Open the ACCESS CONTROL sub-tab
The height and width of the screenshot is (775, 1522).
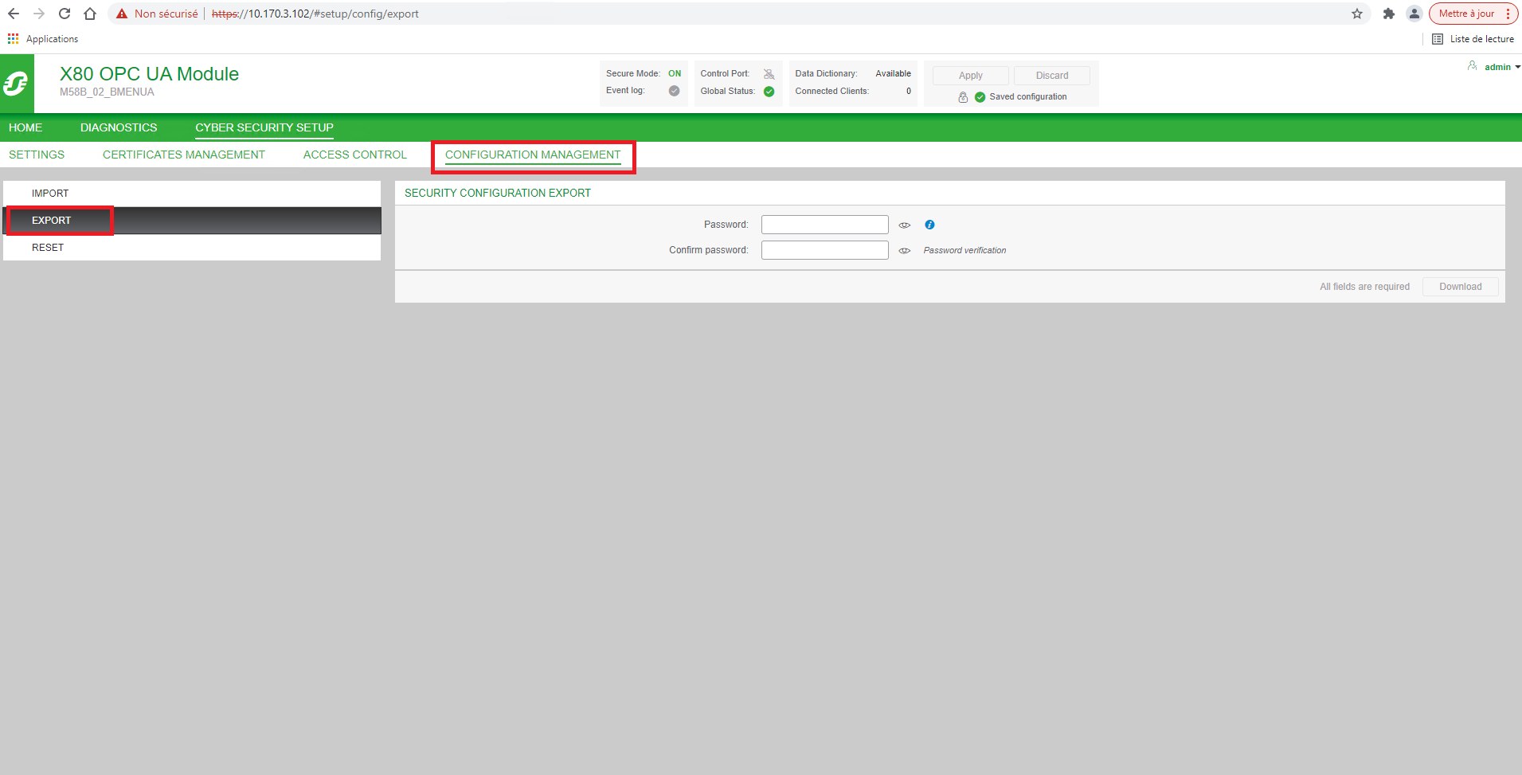(x=355, y=155)
